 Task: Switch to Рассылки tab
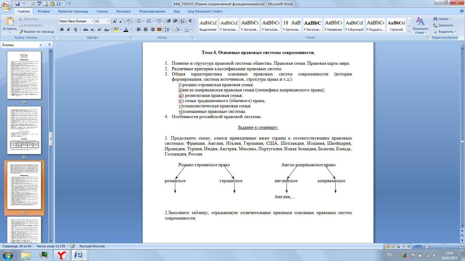[x=123, y=11]
